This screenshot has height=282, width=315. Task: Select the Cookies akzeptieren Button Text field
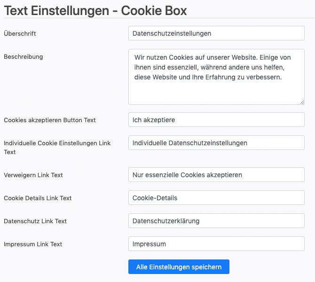[x=216, y=120]
